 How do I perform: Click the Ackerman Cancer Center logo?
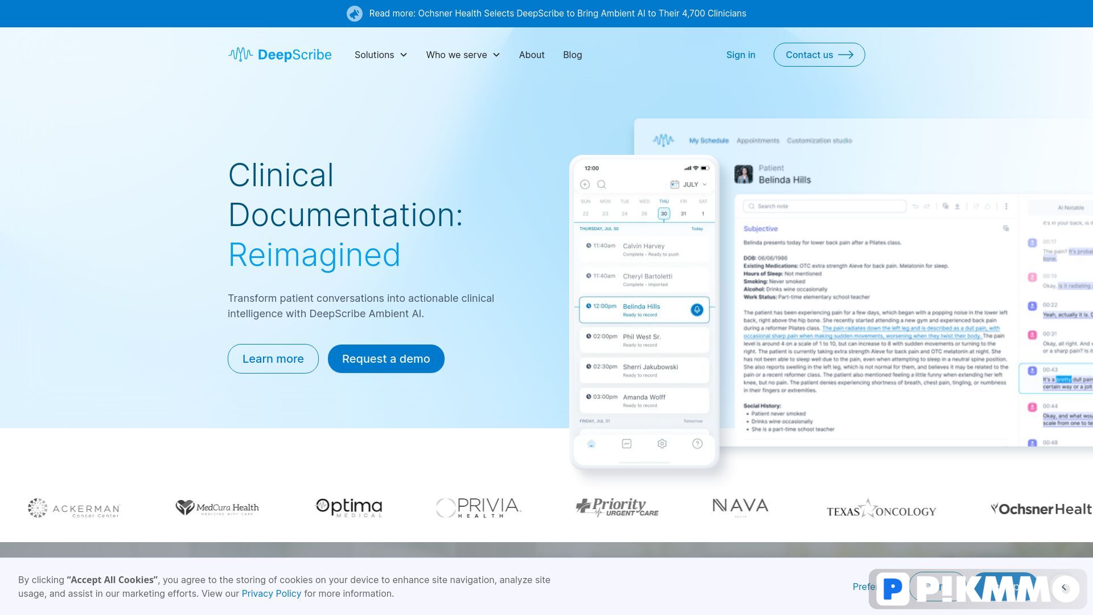(74, 508)
